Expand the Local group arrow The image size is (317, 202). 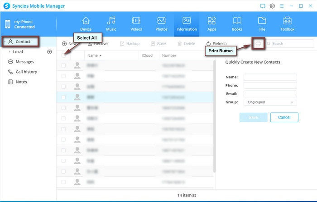(10, 52)
